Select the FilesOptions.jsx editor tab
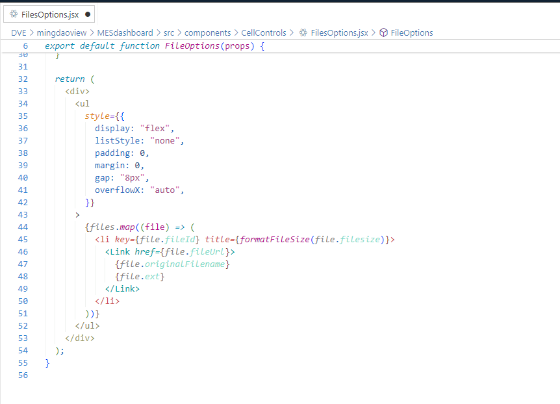560x404 pixels. [49, 14]
